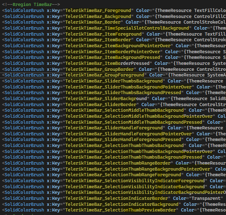
Task: Click the key "TelerikTimeBar_Background"
Action: click(98, 17)
